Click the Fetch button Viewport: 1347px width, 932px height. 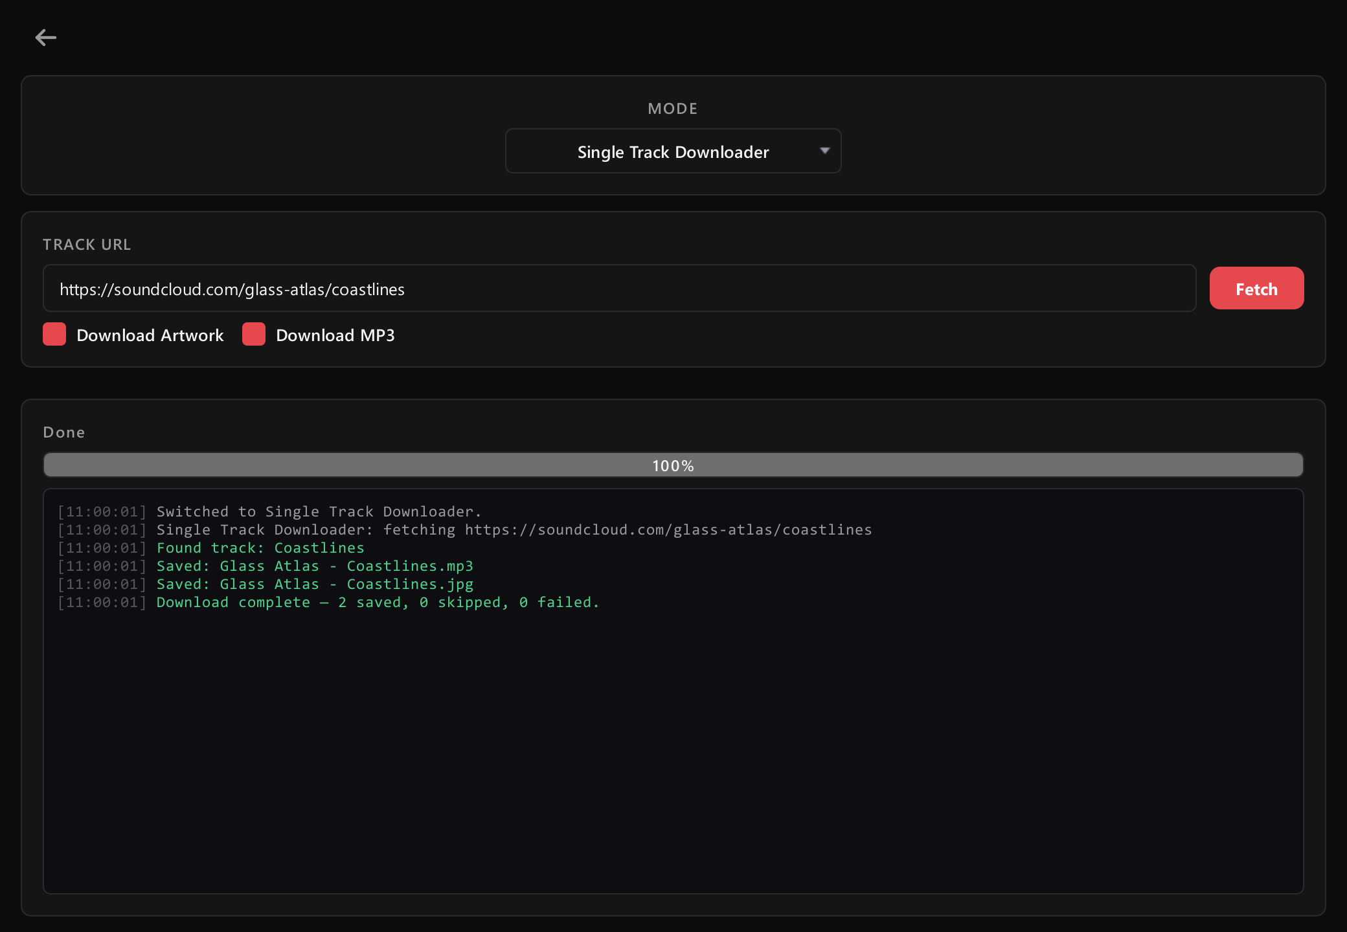[1256, 289]
